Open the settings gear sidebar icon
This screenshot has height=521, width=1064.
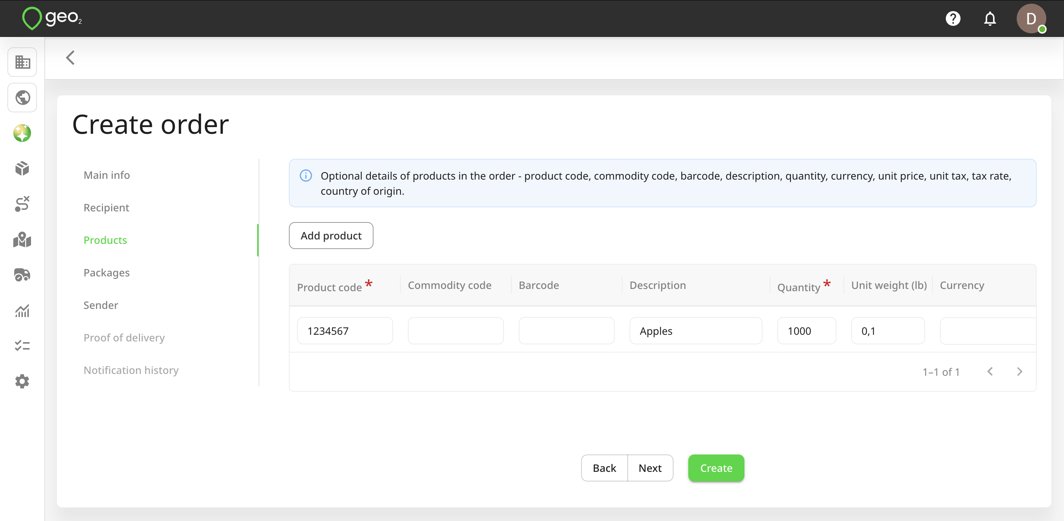coord(22,381)
